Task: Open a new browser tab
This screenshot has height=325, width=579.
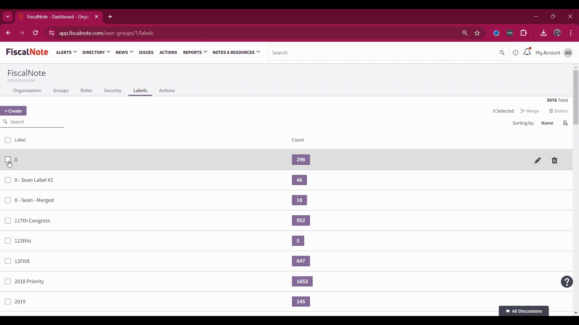Action: pos(110,17)
